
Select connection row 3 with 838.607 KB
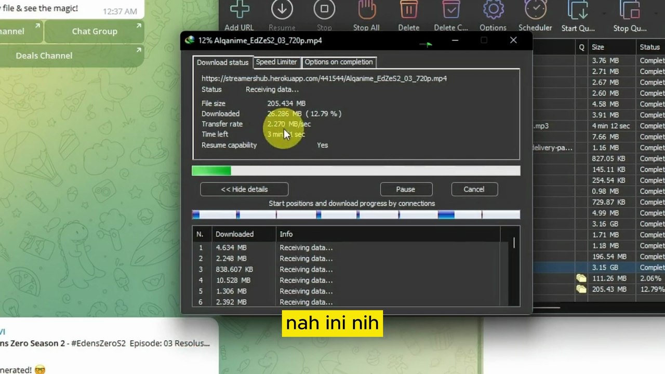[350, 270]
